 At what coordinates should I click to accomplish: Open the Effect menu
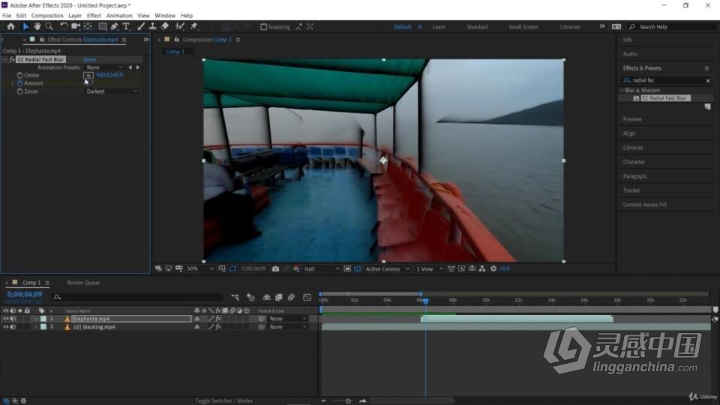point(94,16)
